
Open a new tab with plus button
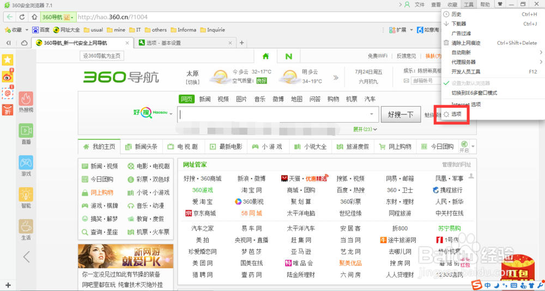point(242,43)
